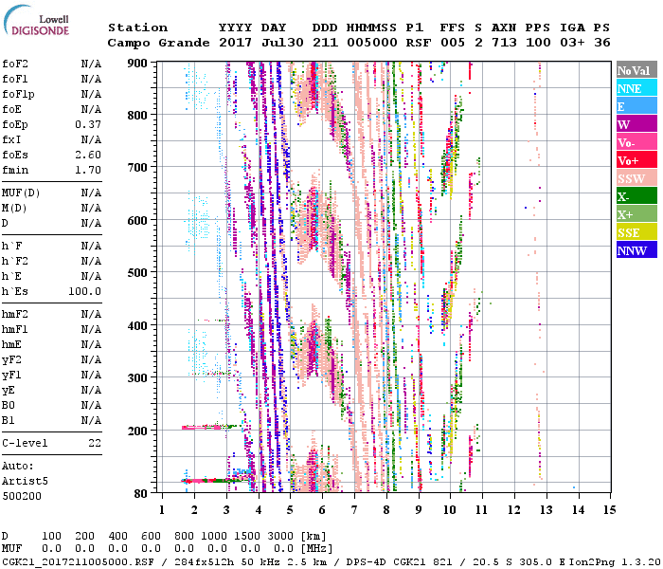663x569 pixels.
Task: Click the Vo- legend swatch
Action: pos(636,142)
